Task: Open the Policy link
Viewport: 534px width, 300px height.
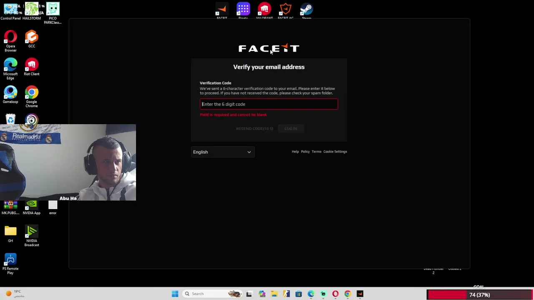Action: (x=305, y=152)
